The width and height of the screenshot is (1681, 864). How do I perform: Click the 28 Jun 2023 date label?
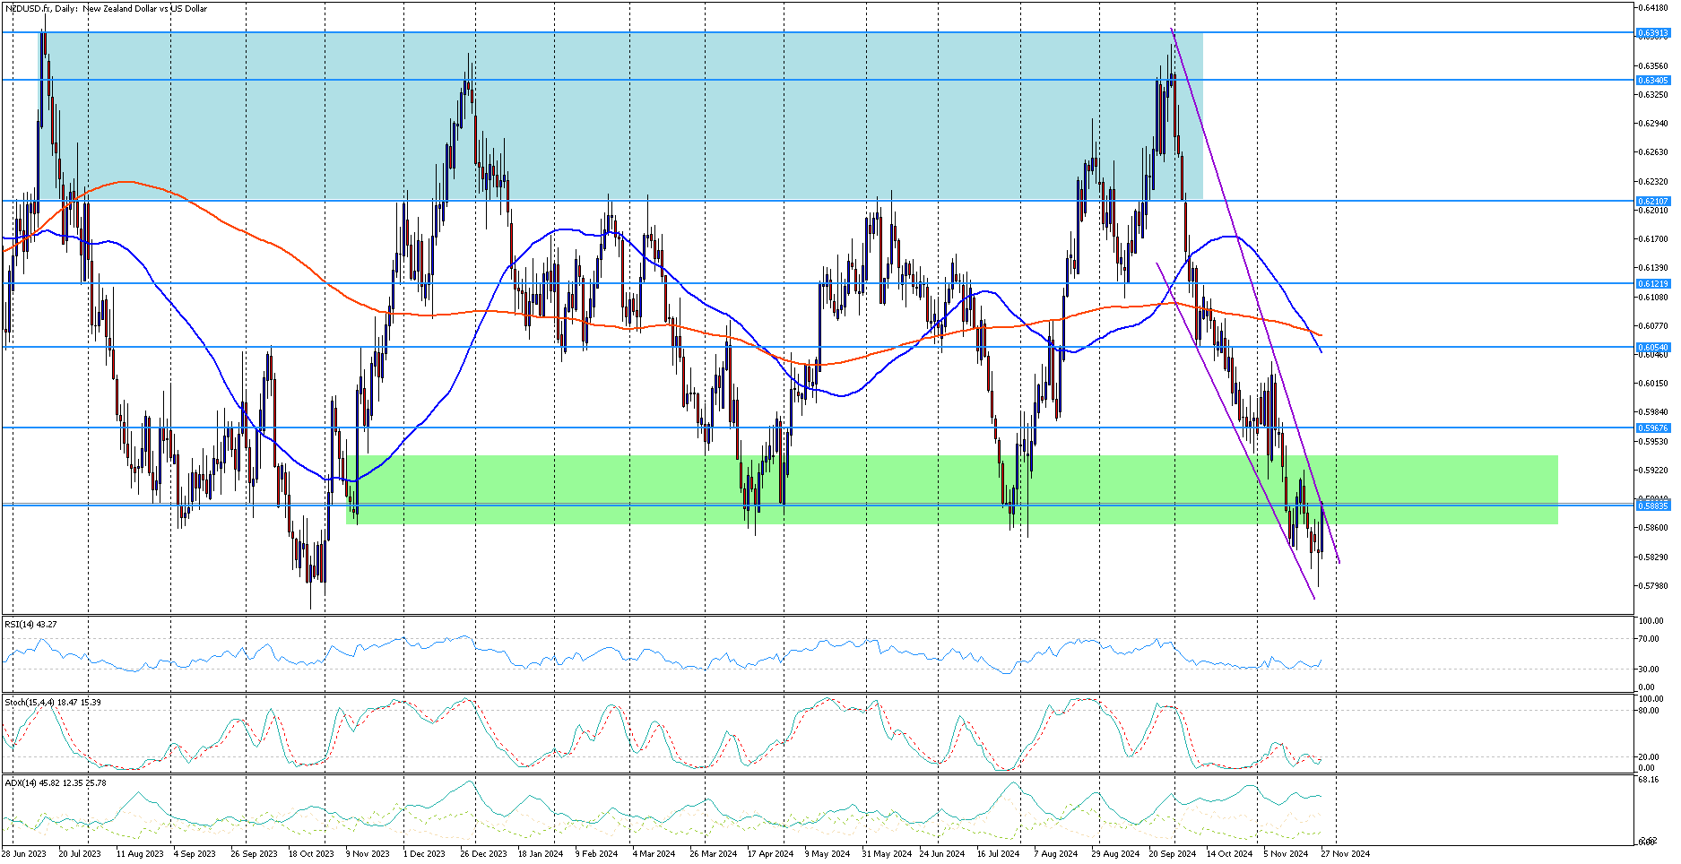pos(24,854)
